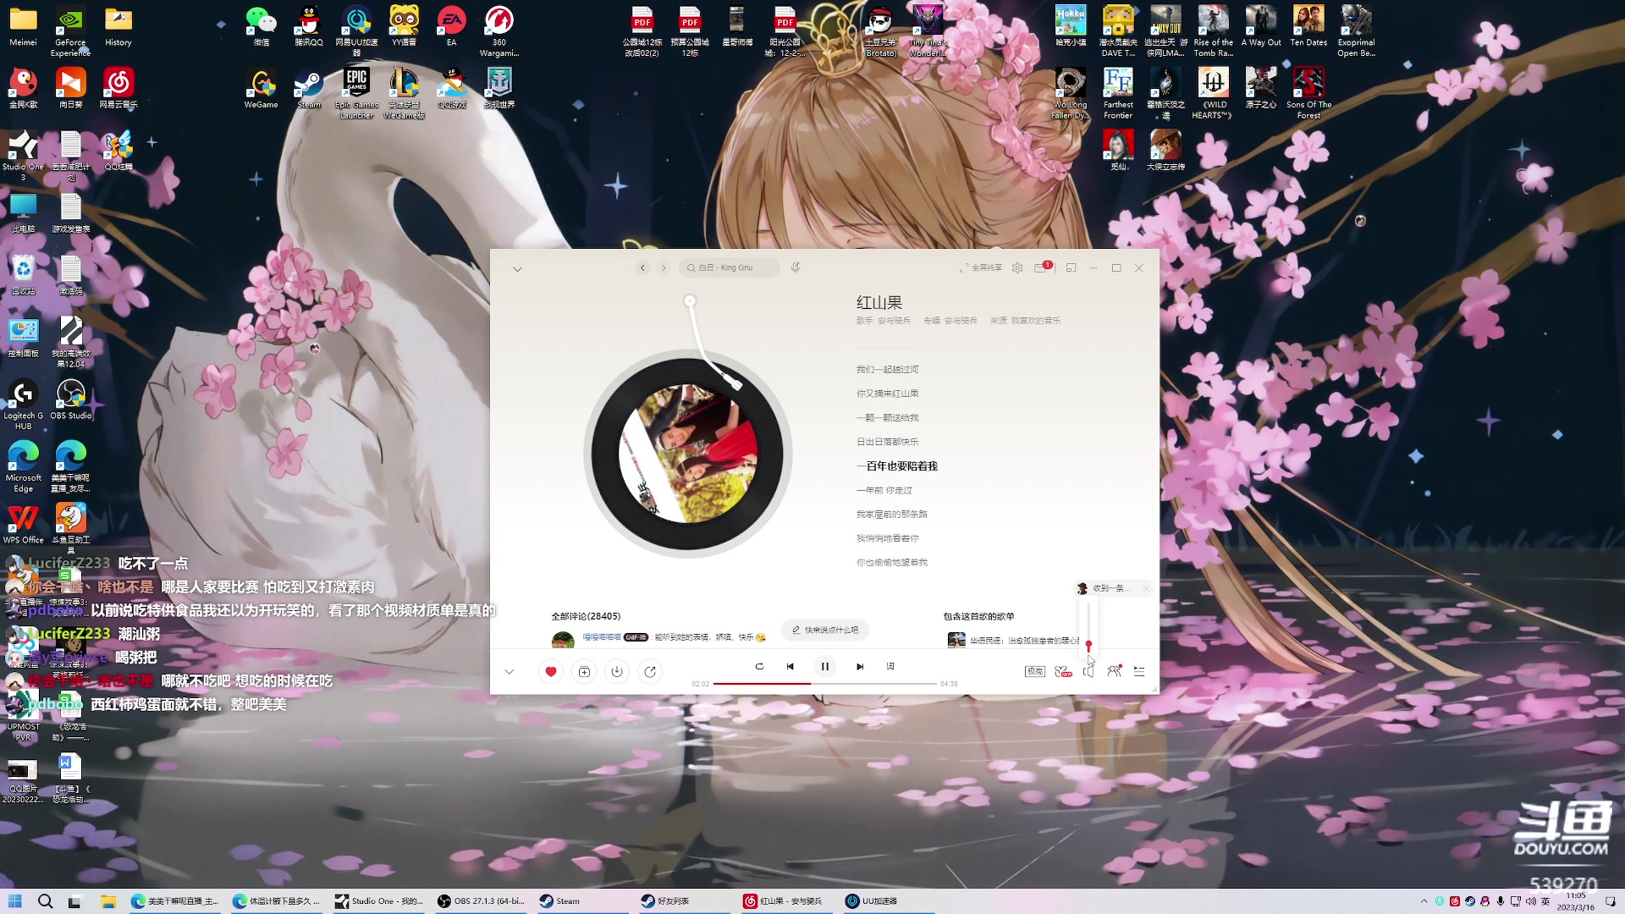Open the OBS Studio desktop icon
Screen dimensions: 1625x914
tap(71, 399)
